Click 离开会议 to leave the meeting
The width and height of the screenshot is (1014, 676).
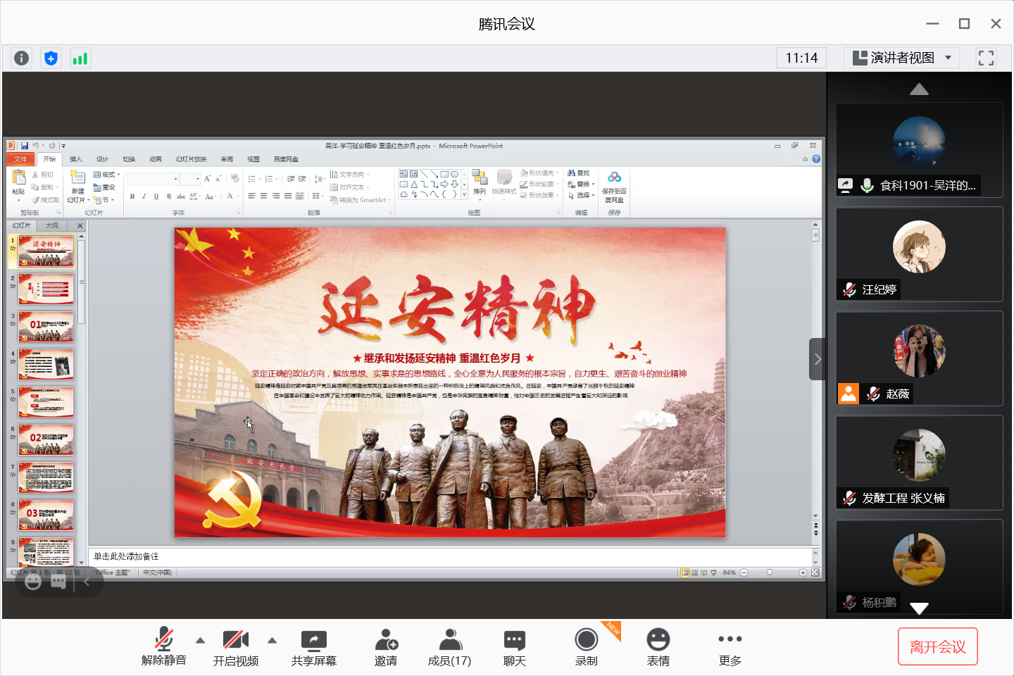pos(937,646)
